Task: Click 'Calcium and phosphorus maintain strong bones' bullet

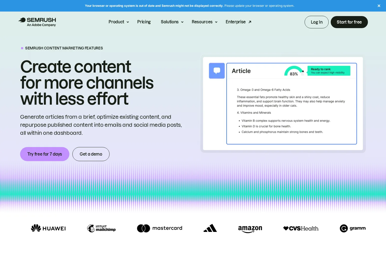Action: 282,132
